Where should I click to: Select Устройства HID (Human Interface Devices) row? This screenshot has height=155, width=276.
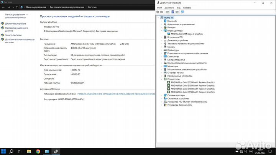[x=187, y=102]
